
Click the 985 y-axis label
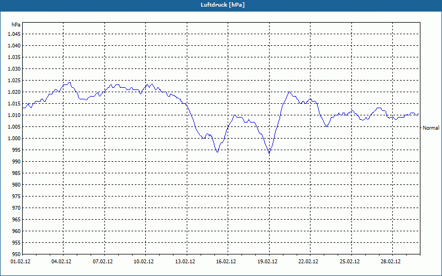coord(17,173)
